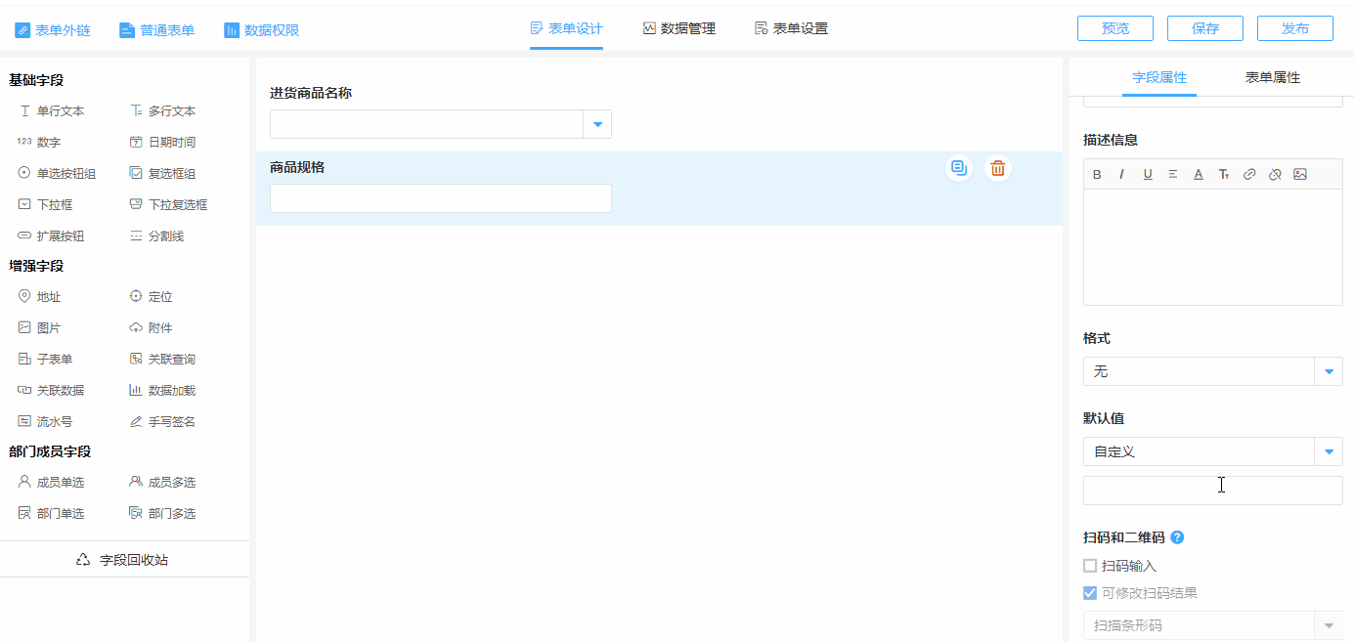Click the insert link icon in editor
The image size is (1354, 642).
tap(1249, 175)
